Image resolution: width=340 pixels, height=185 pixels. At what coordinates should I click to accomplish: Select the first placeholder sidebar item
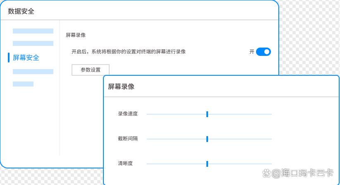[33, 31]
